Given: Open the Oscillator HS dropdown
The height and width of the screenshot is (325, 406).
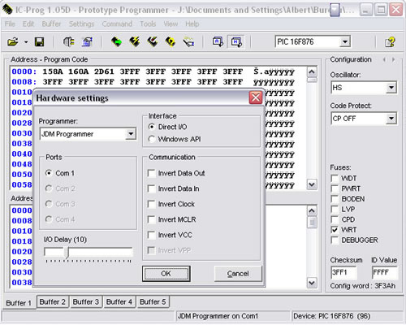Looking at the screenshot, I should click(364, 88).
